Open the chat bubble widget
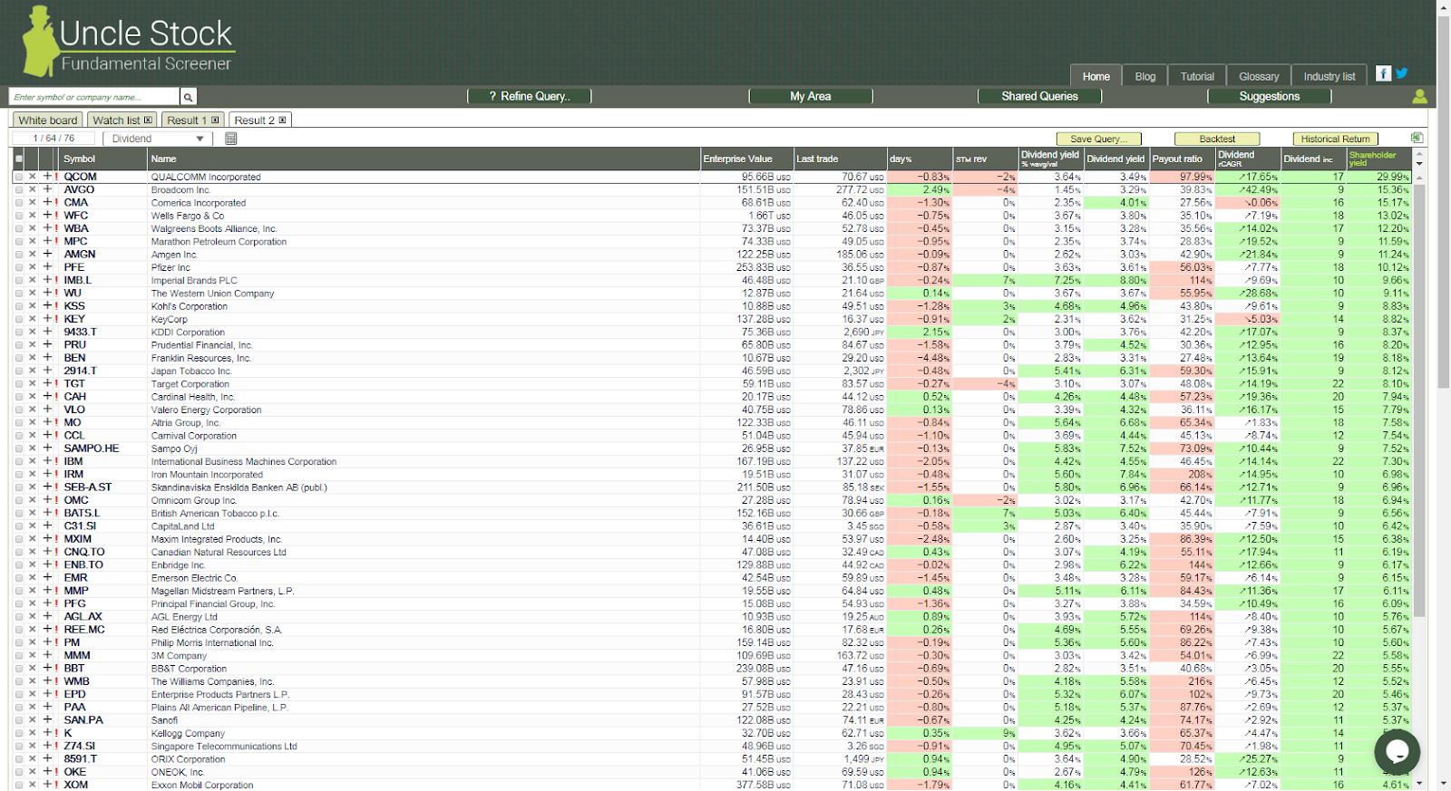Image resolution: width=1451 pixels, height=791 pixels. pos(1397,752)
